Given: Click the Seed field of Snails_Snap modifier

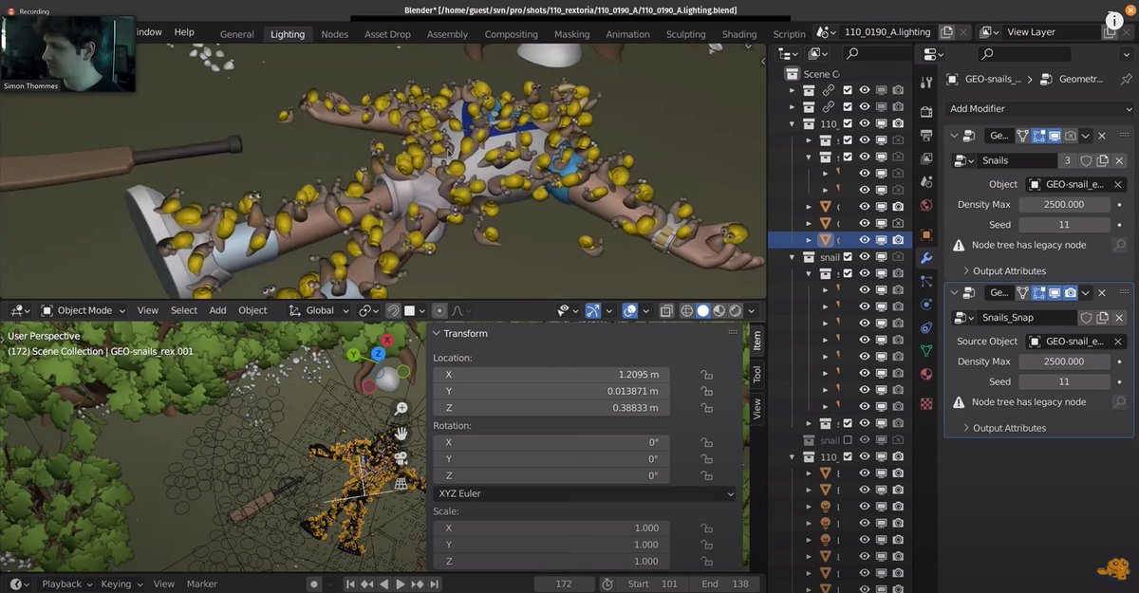Looking at the screenshot, I should (1064, 381).
